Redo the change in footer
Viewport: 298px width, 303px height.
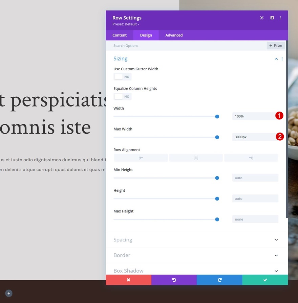pos(219,280)
